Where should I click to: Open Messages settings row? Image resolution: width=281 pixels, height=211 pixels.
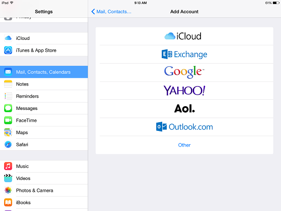44,108
